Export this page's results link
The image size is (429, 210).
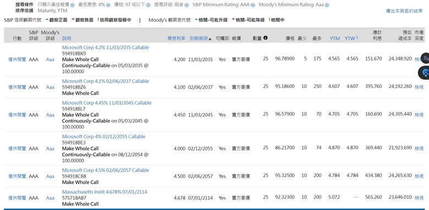click(x=404, y=11)
